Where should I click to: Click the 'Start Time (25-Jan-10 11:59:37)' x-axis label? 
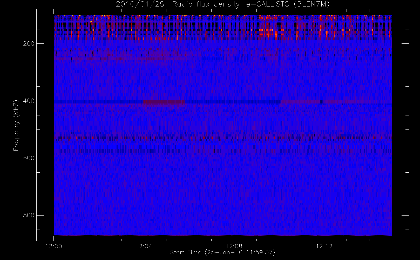pyautogui.click(x=222, y=252)
